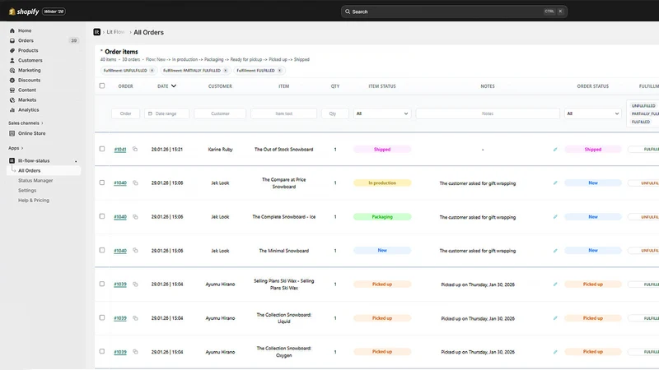
Task: Select the row for The Out of Stock Snowboard
Action: tap(102, 149)
